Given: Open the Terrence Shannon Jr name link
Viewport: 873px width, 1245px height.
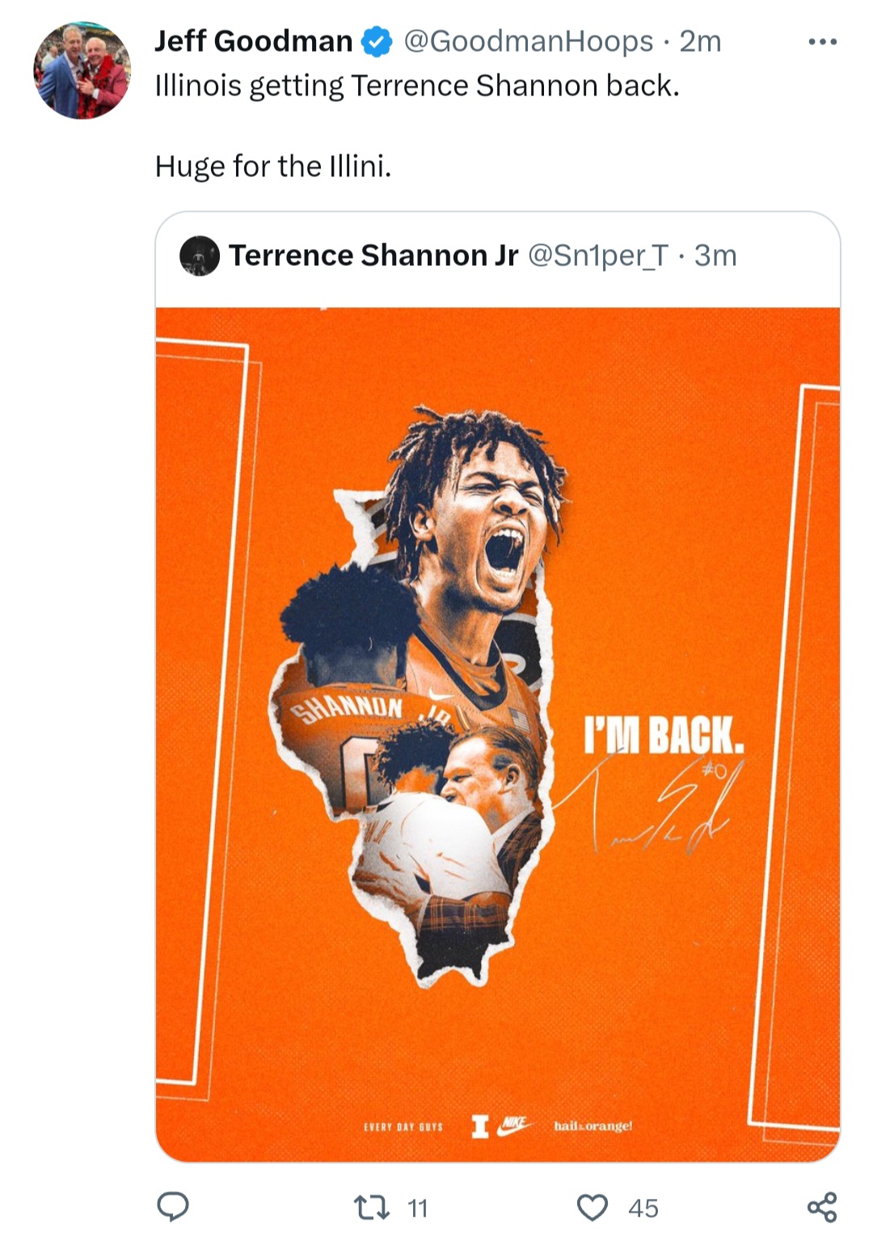Looking at the screenshot, I should 373,255.
